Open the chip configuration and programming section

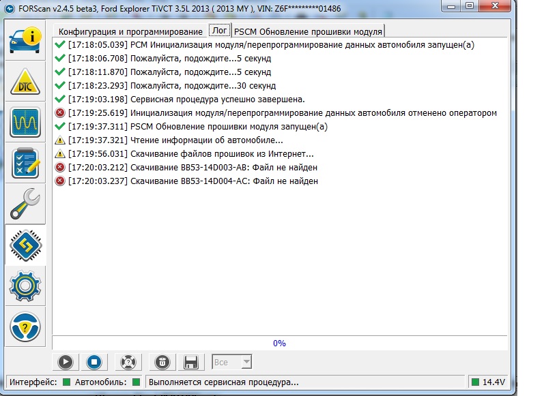[25, 245]
